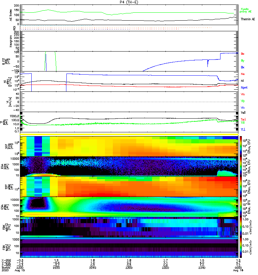Select the red Ne density legend label

click(x=243, y=74)
